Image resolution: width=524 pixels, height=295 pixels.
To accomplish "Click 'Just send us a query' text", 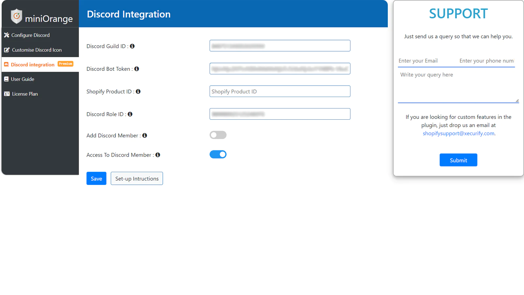I will (x=458, y=36).
